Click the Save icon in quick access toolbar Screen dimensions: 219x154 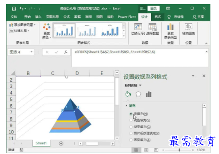(x=14, y=9)
